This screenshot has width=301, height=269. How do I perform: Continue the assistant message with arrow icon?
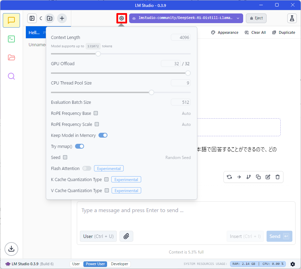click(x=239, y=177)
